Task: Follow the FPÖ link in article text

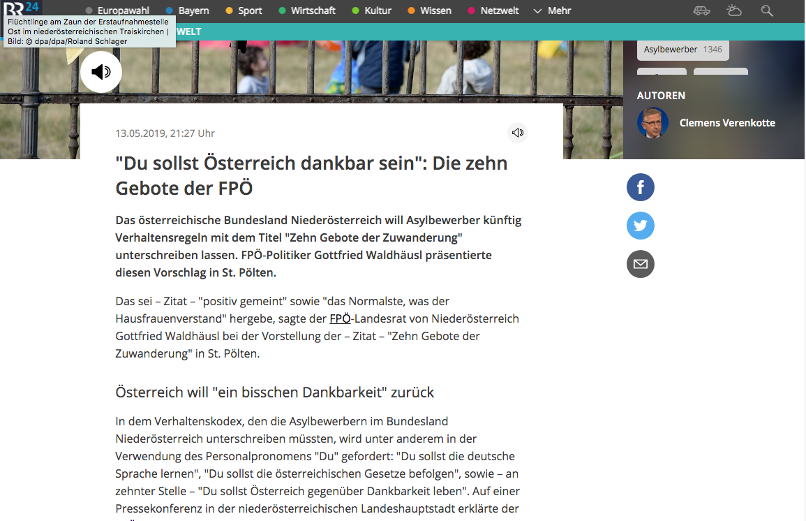Action: 340,319
